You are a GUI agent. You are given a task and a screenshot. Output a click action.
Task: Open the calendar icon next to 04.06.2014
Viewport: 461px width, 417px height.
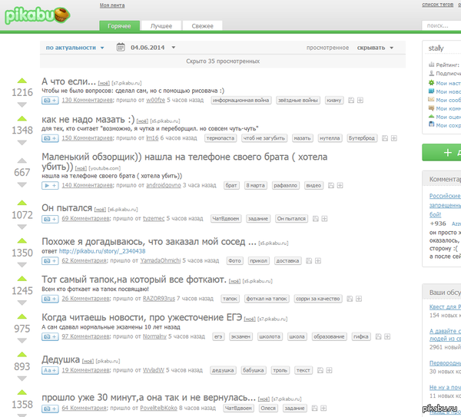click(121, 48)
